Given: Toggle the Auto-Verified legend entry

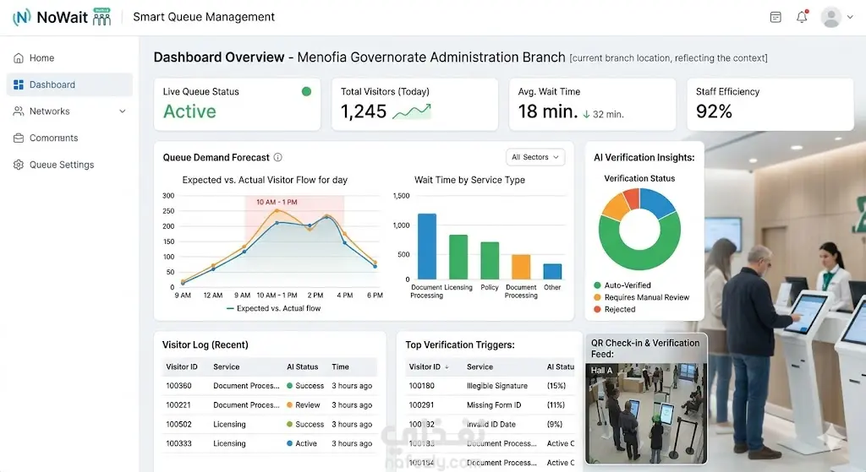Looking at the screenshot, I should coord(622,285).
